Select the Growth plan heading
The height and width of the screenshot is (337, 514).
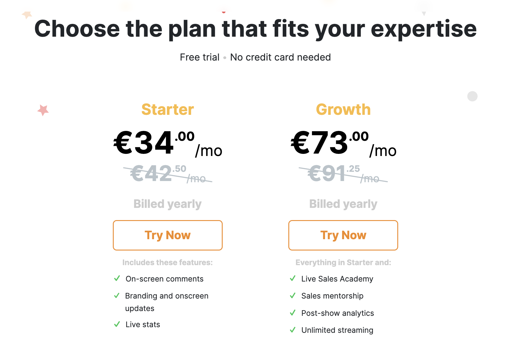point(343,109)
